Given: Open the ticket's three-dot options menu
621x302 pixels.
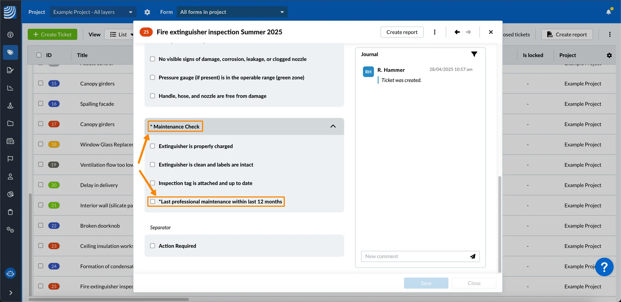Looking at the screenshot, I should click(x=435, y=32).
